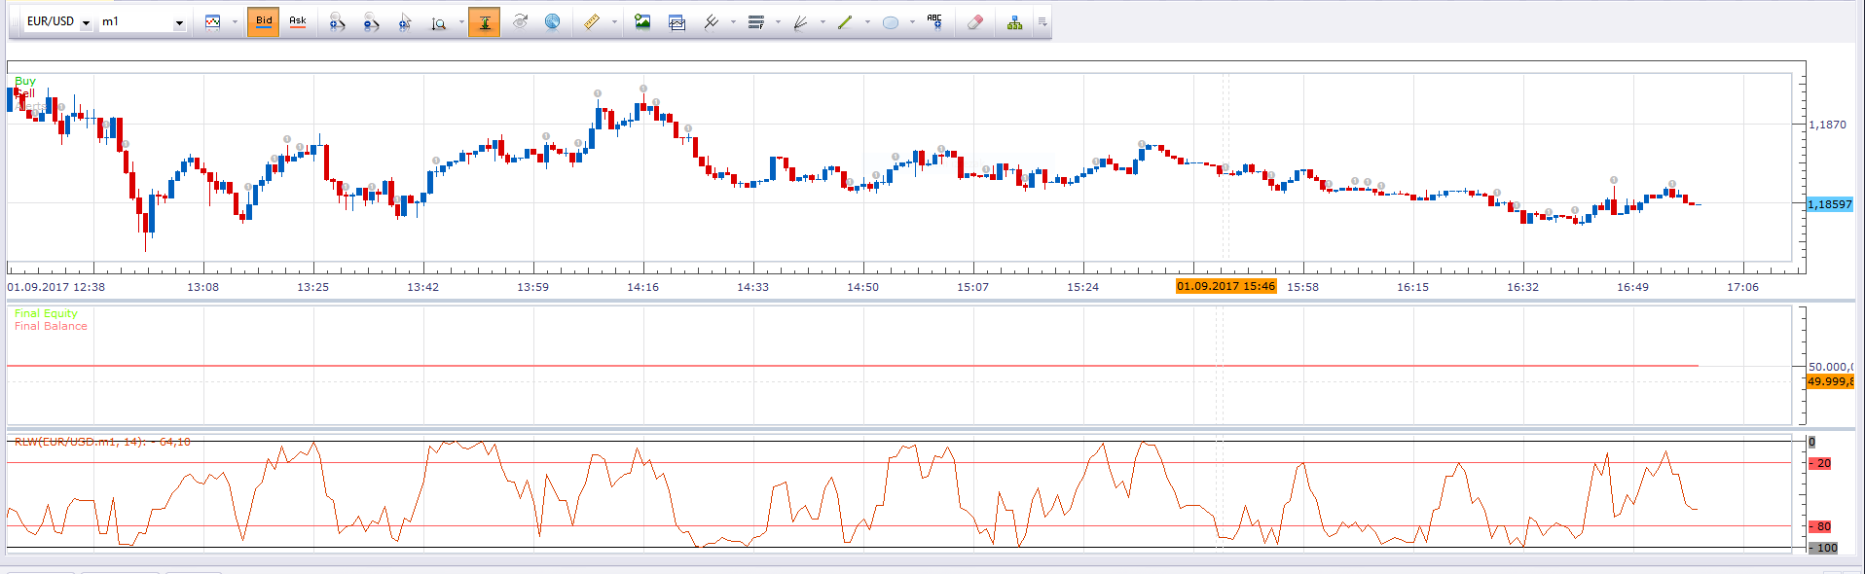Toggle Ask price display

(298, 21)
